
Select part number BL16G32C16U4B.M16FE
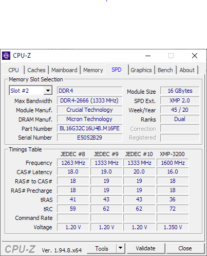tap(90, 128)
